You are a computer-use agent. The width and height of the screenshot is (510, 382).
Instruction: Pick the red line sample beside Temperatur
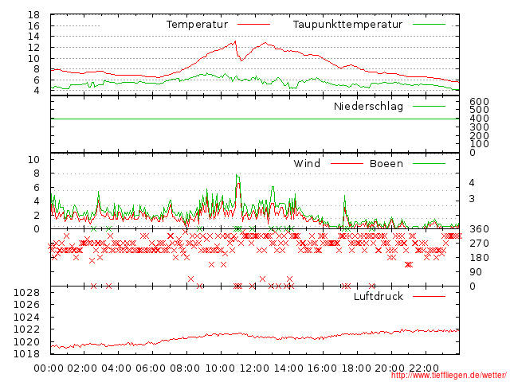(x=253, y=25)
